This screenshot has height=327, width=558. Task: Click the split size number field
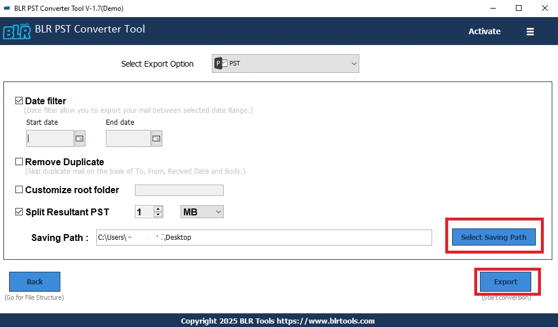pos(145,212)
